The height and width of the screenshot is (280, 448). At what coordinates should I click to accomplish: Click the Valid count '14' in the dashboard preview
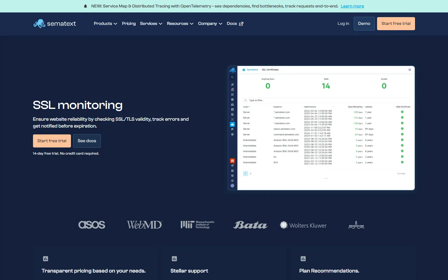tap(326, 86)
